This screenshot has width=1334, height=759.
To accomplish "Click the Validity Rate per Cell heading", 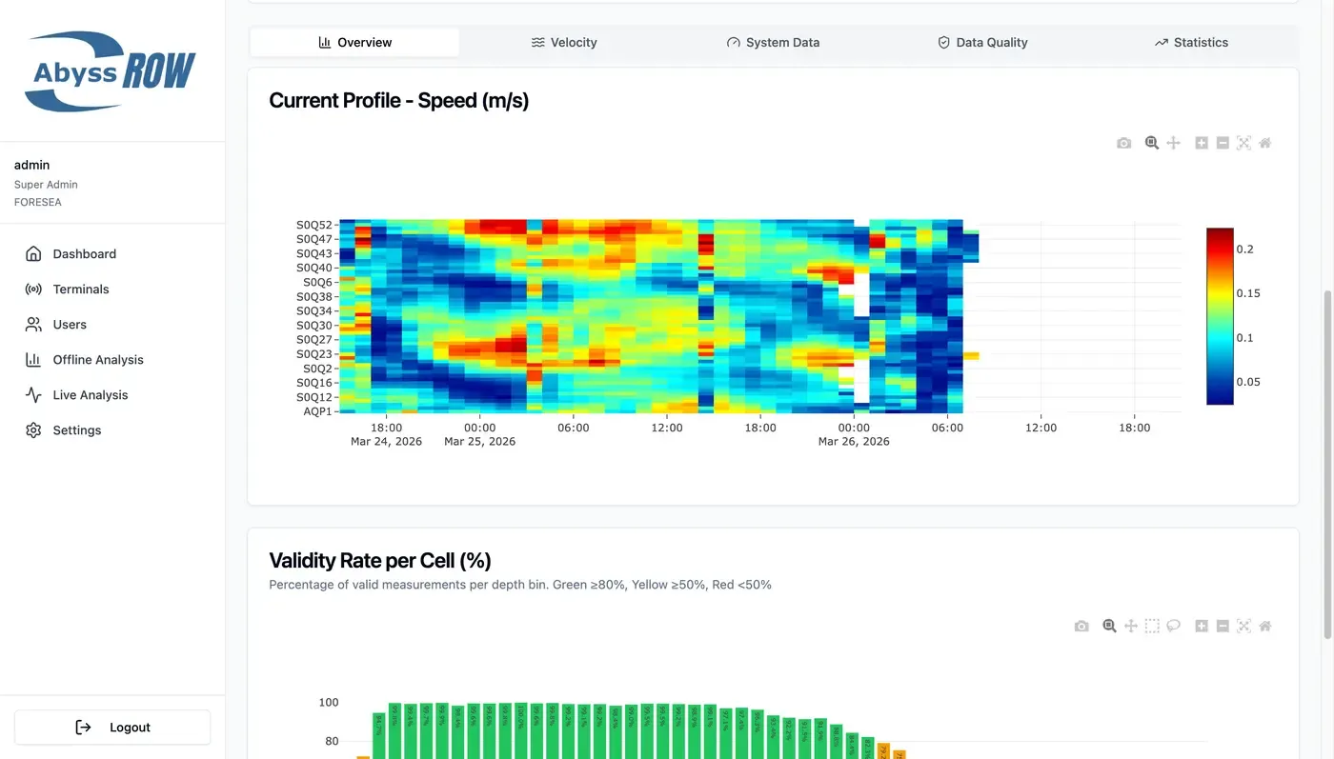I will [380, 560].
